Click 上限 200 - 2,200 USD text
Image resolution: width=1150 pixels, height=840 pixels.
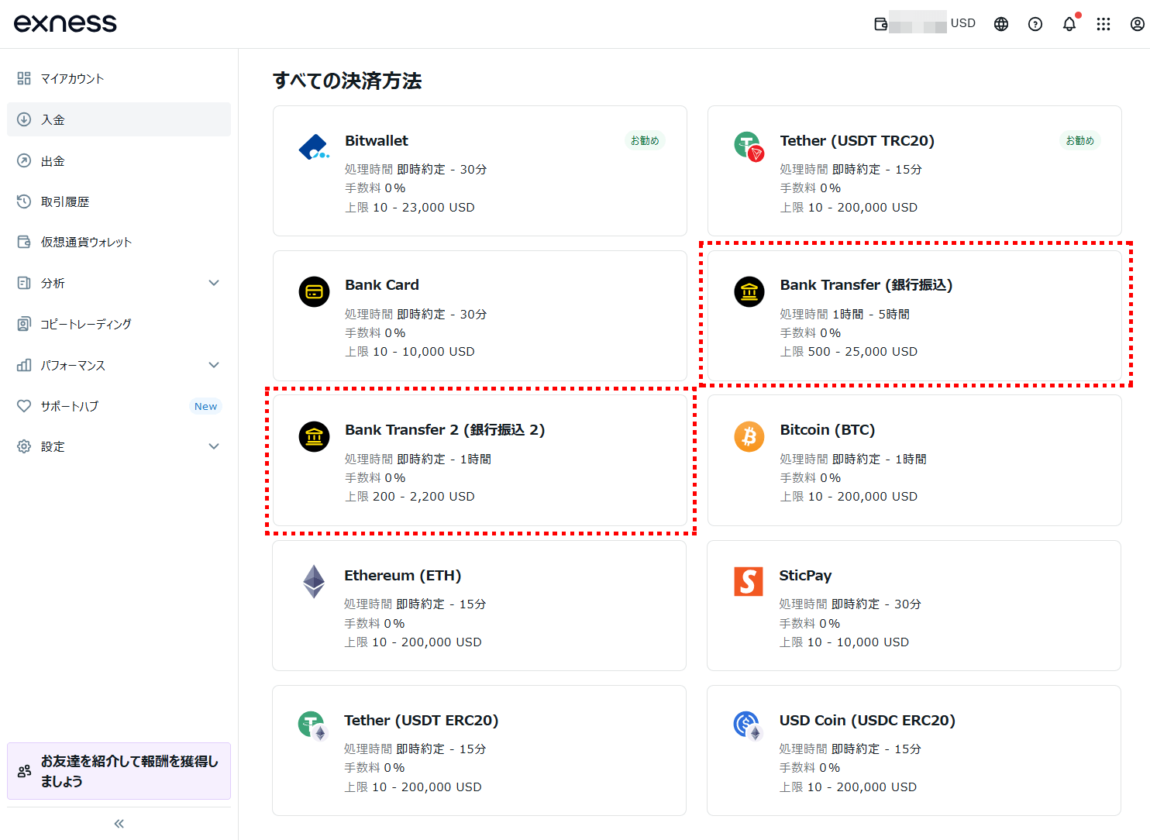pyautogui.click(x=410, y=497)
